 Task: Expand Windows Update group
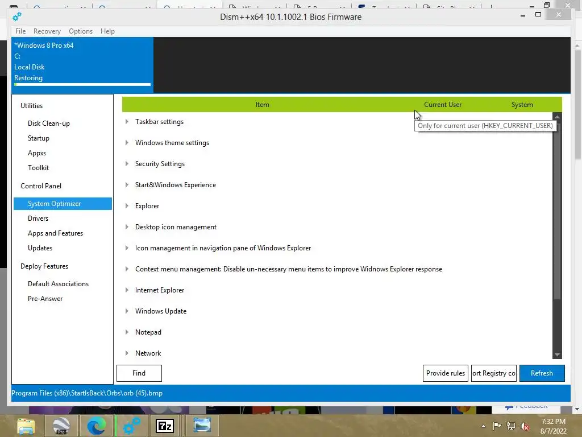[x=127, y=311]
